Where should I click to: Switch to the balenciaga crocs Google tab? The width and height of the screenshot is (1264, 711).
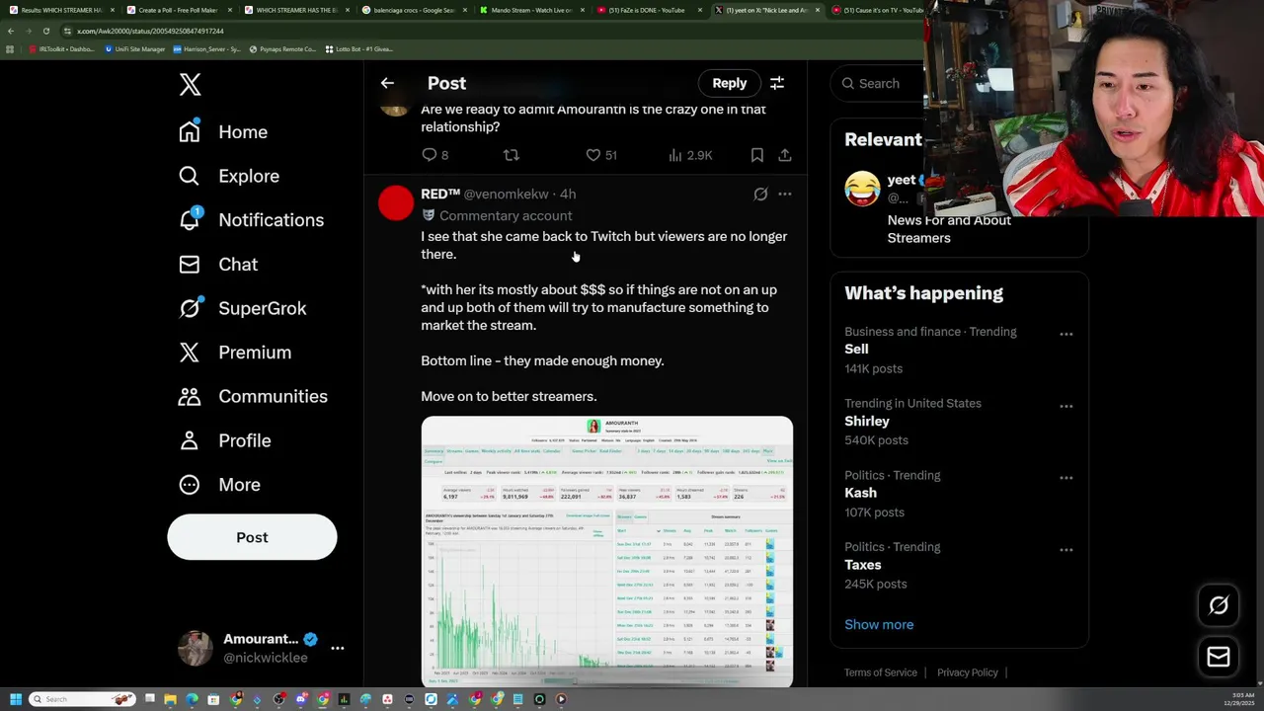[414, 10]
